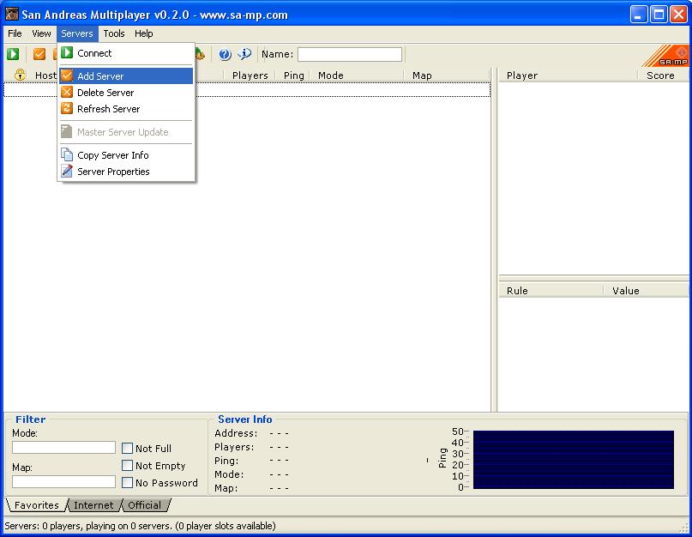Switch to the Favorites tab
Viewport: 692px width, 537px height.
coord(37,505)
